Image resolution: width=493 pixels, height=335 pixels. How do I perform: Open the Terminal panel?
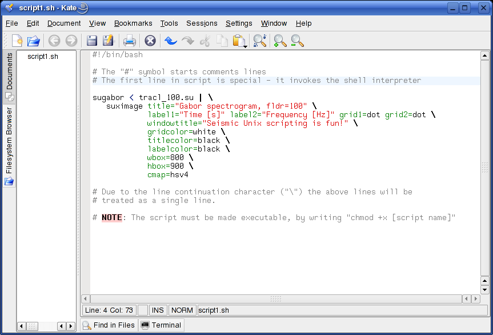(x=161, y=325)
